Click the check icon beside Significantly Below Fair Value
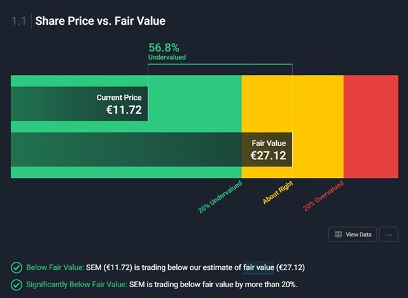This screenshot has width=408, height=298. click(16, 284)
